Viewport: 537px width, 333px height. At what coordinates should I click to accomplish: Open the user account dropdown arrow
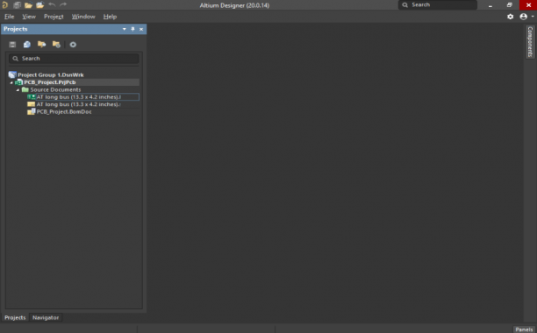pyautogui.click(x=533, y=17)
